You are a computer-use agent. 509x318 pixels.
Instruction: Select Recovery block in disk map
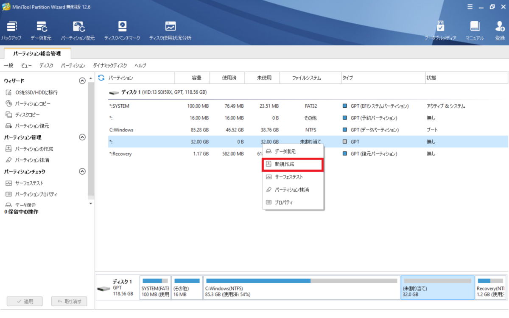coord(490,287)
